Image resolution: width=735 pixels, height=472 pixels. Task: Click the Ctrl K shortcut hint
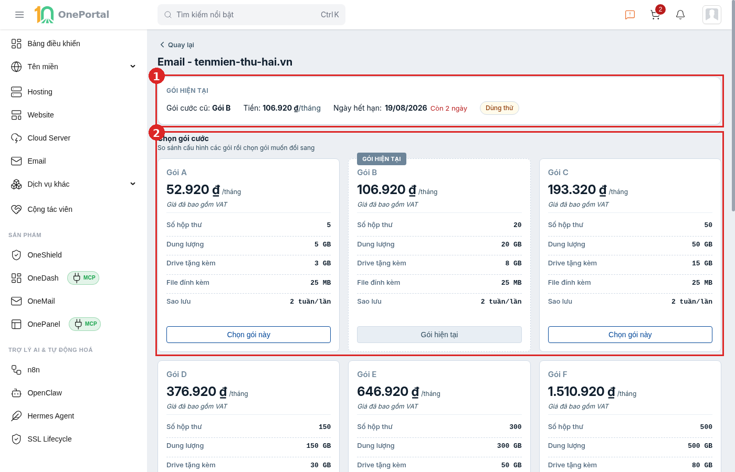pos(330,15)
